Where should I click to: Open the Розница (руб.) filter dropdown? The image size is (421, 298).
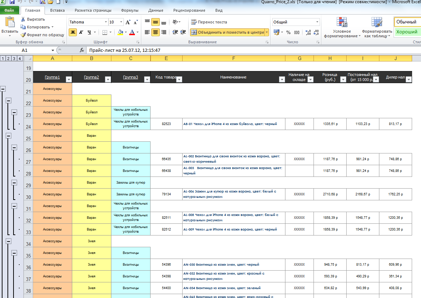click(x=343, y=79)
